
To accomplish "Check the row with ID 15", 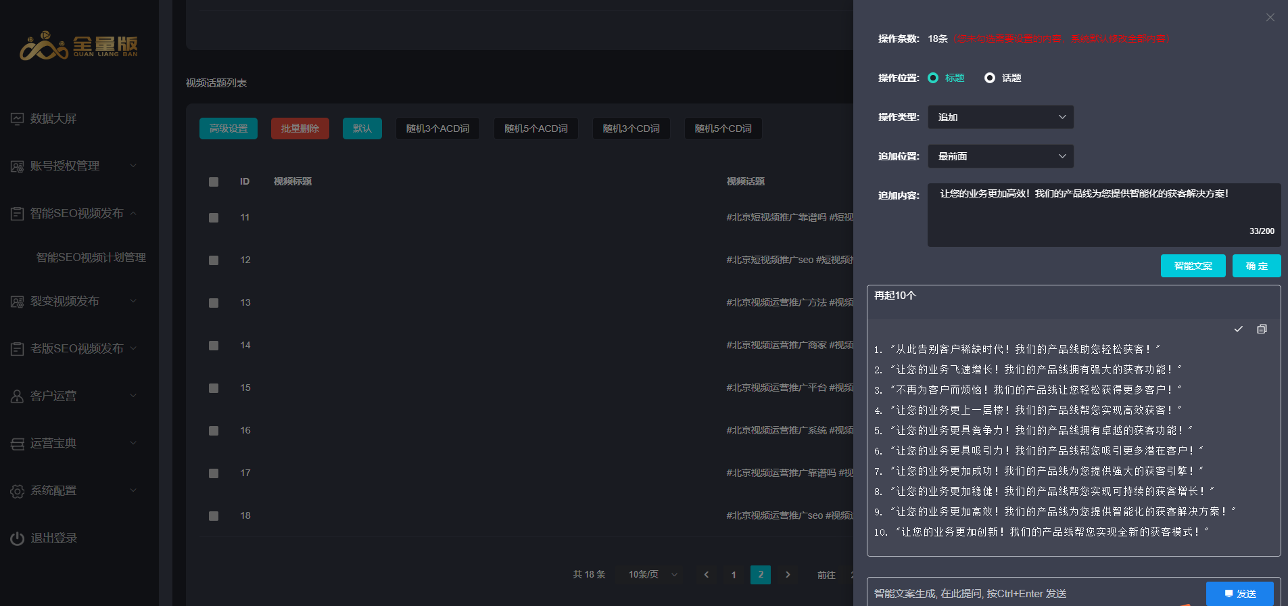I will coord(214,388).
